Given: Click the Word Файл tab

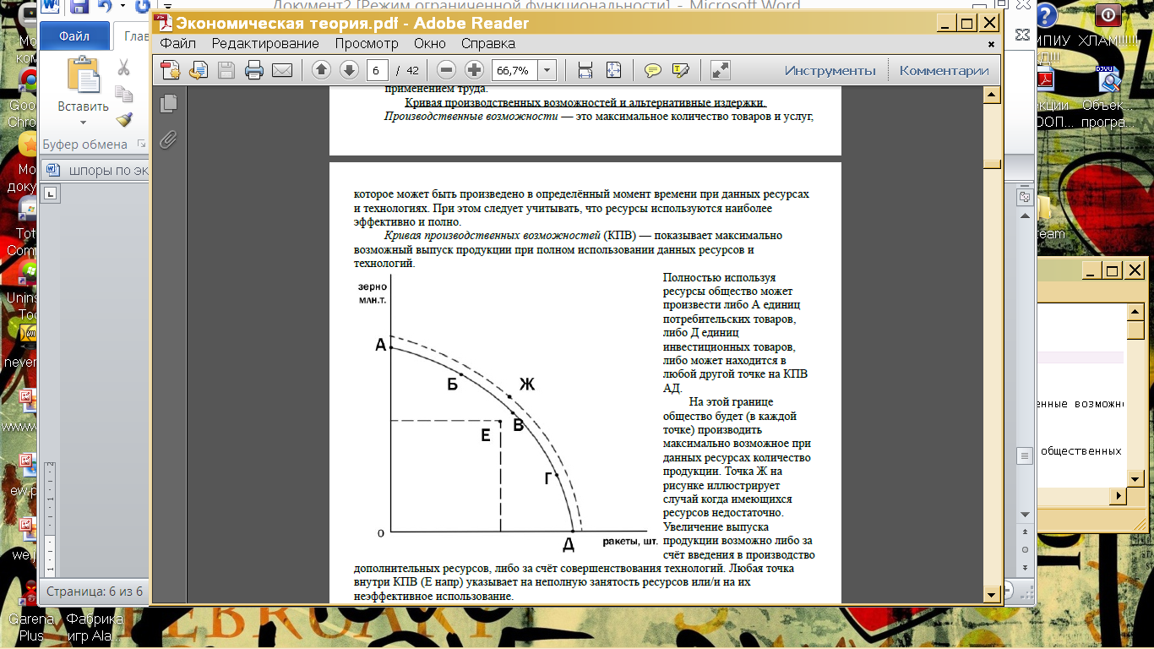Looking at the screenshot, I should coord(75,36).
